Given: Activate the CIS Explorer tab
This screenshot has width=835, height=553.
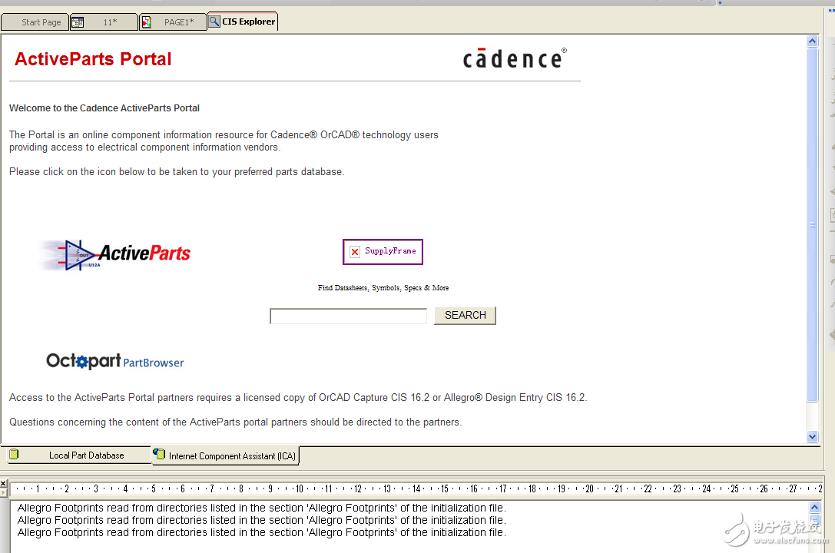Looking at the screenshot, I should tap(243, 22).
